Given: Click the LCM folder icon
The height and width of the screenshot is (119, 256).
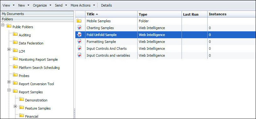Looking at the screenshot, I should (x=15, y=50).
